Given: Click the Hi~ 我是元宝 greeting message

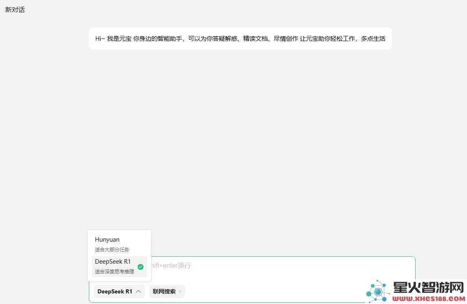Looking at the screenshot, I should point(240,38).
